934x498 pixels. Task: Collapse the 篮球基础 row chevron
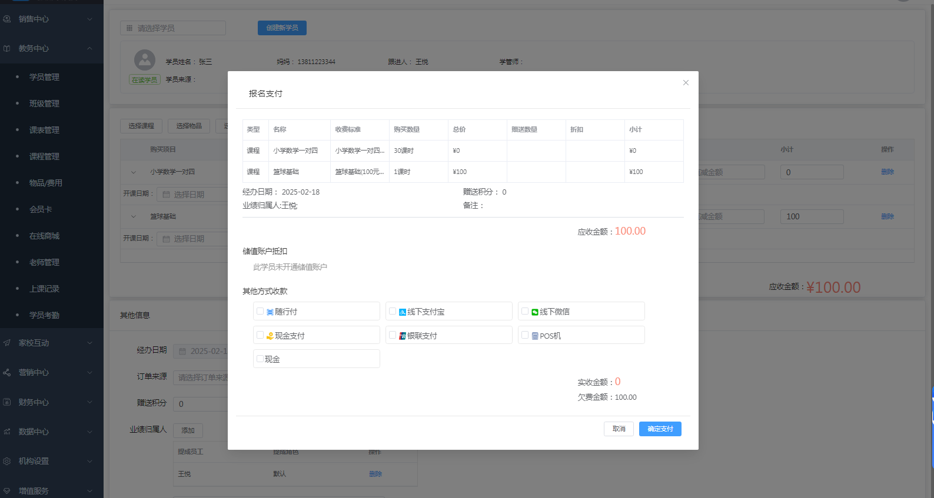point(134,216)
